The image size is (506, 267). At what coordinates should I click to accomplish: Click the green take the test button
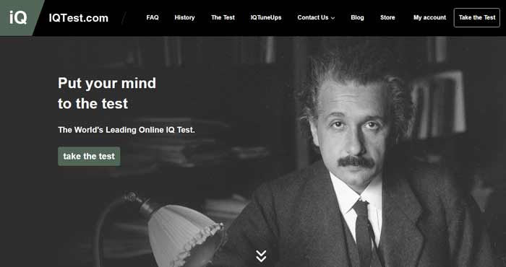pyautogui.click(x=89, y=157)
